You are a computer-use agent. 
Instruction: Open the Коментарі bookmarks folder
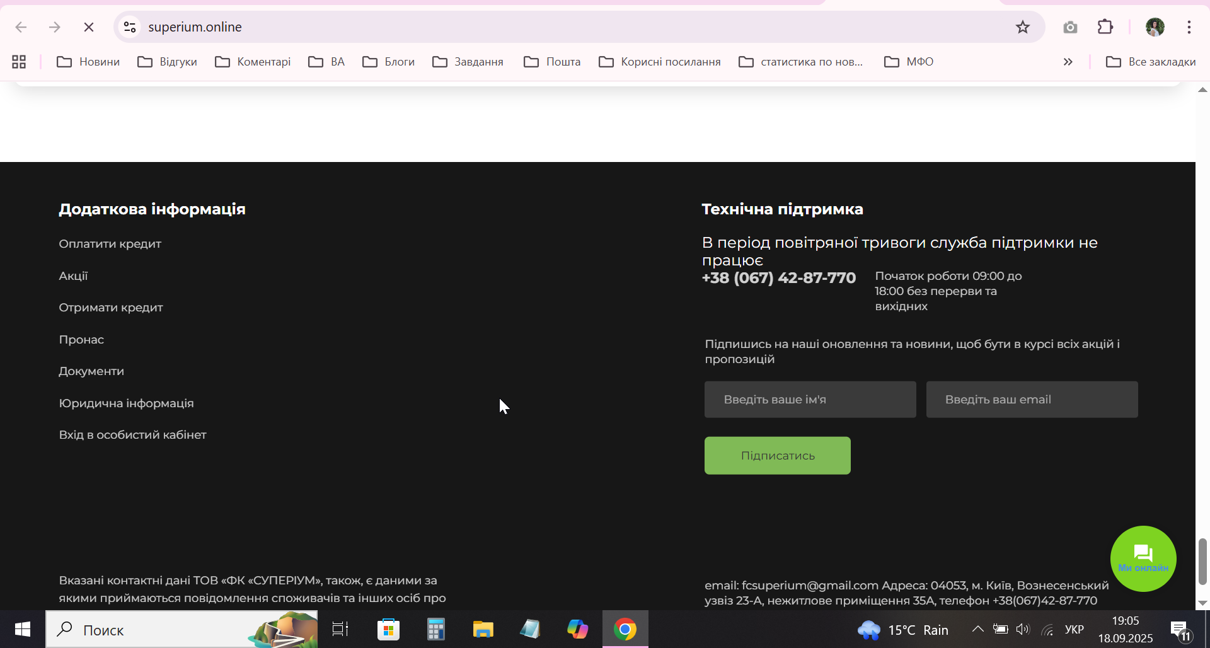click(x=253, y=62)
